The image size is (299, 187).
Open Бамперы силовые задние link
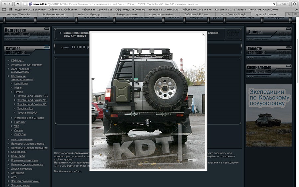pos(28,144)
